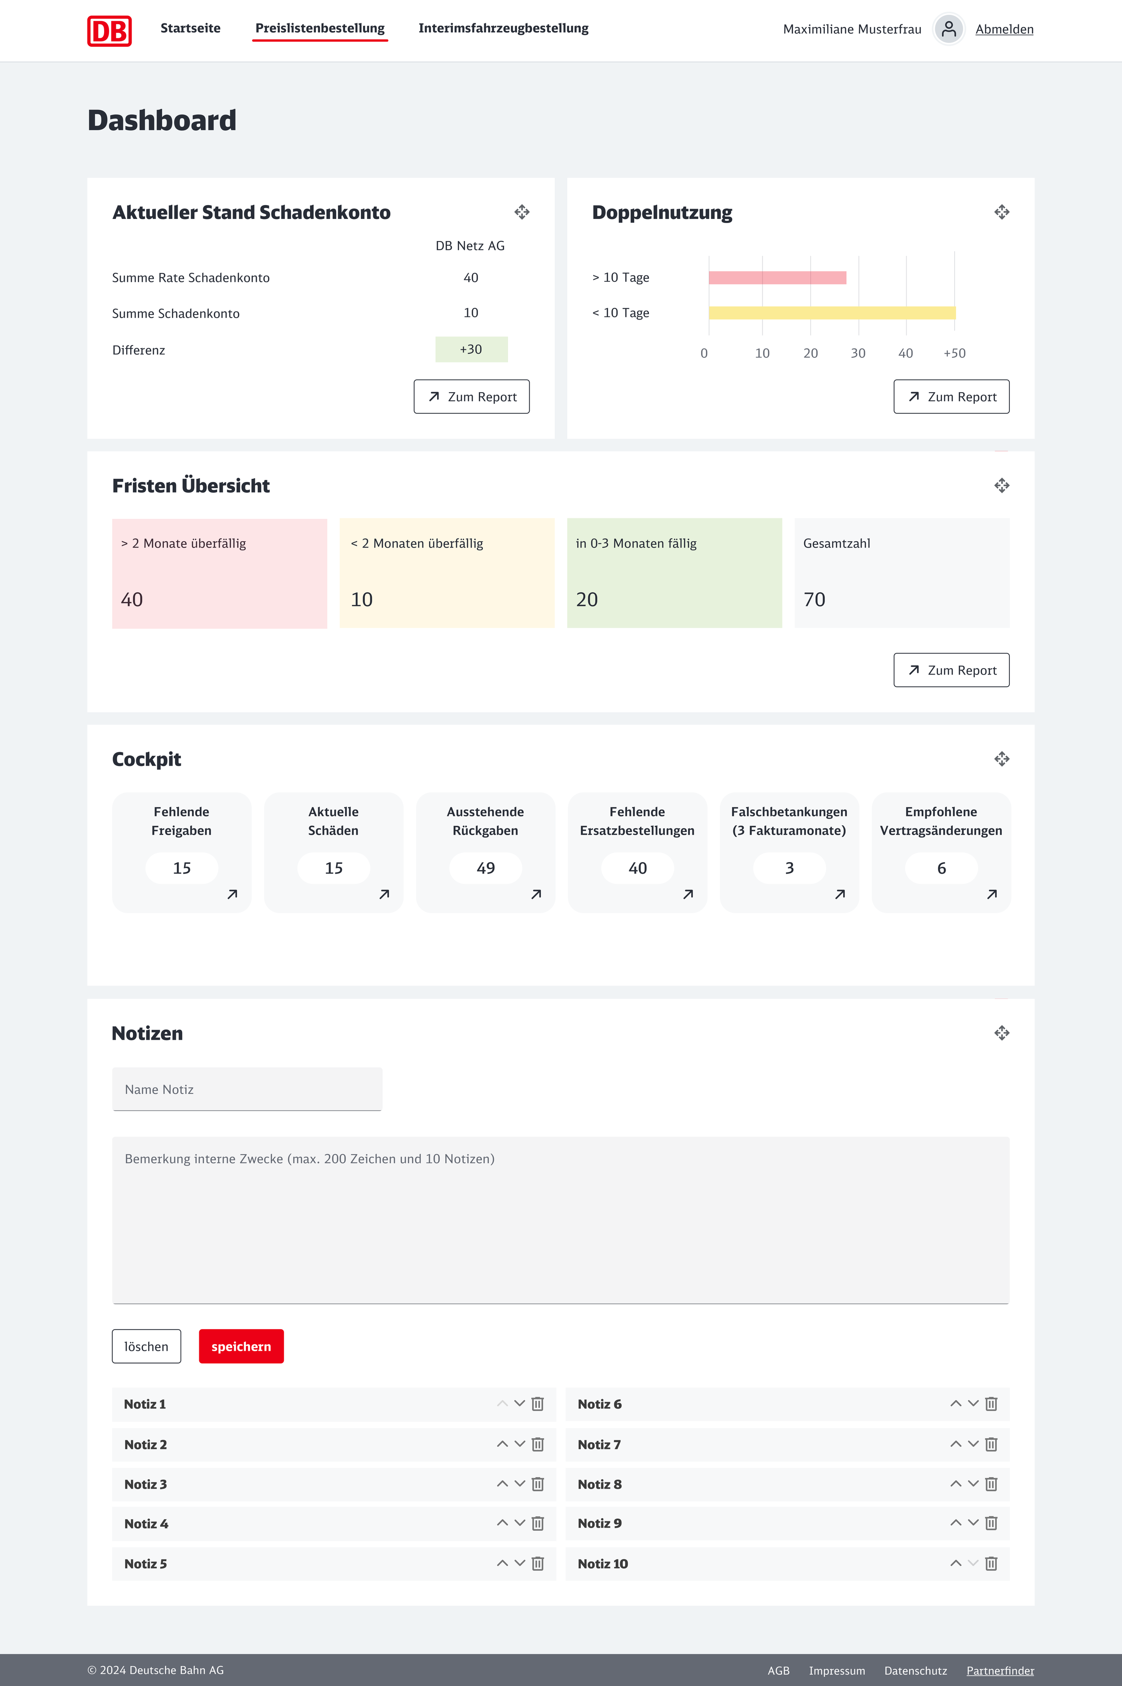Move Notiz 6 down with the chevron

point(973,1403)
